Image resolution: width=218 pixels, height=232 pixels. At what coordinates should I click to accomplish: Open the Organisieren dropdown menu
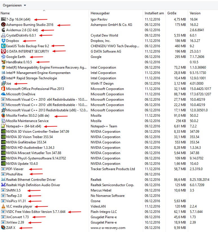(14, 5)
